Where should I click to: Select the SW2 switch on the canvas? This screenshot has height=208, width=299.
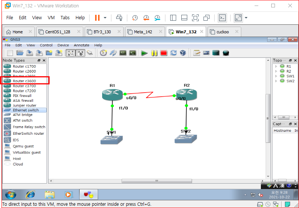[x=186, y=139]
